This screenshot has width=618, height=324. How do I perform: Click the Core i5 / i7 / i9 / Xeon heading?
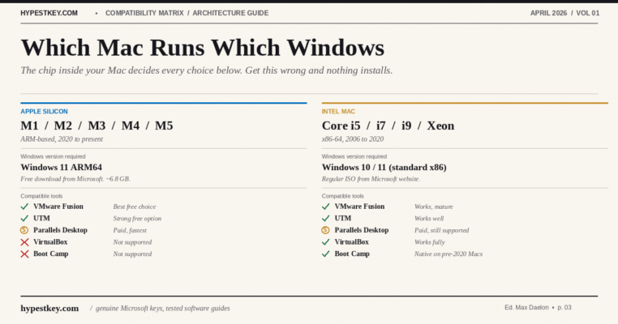point(388,126)
